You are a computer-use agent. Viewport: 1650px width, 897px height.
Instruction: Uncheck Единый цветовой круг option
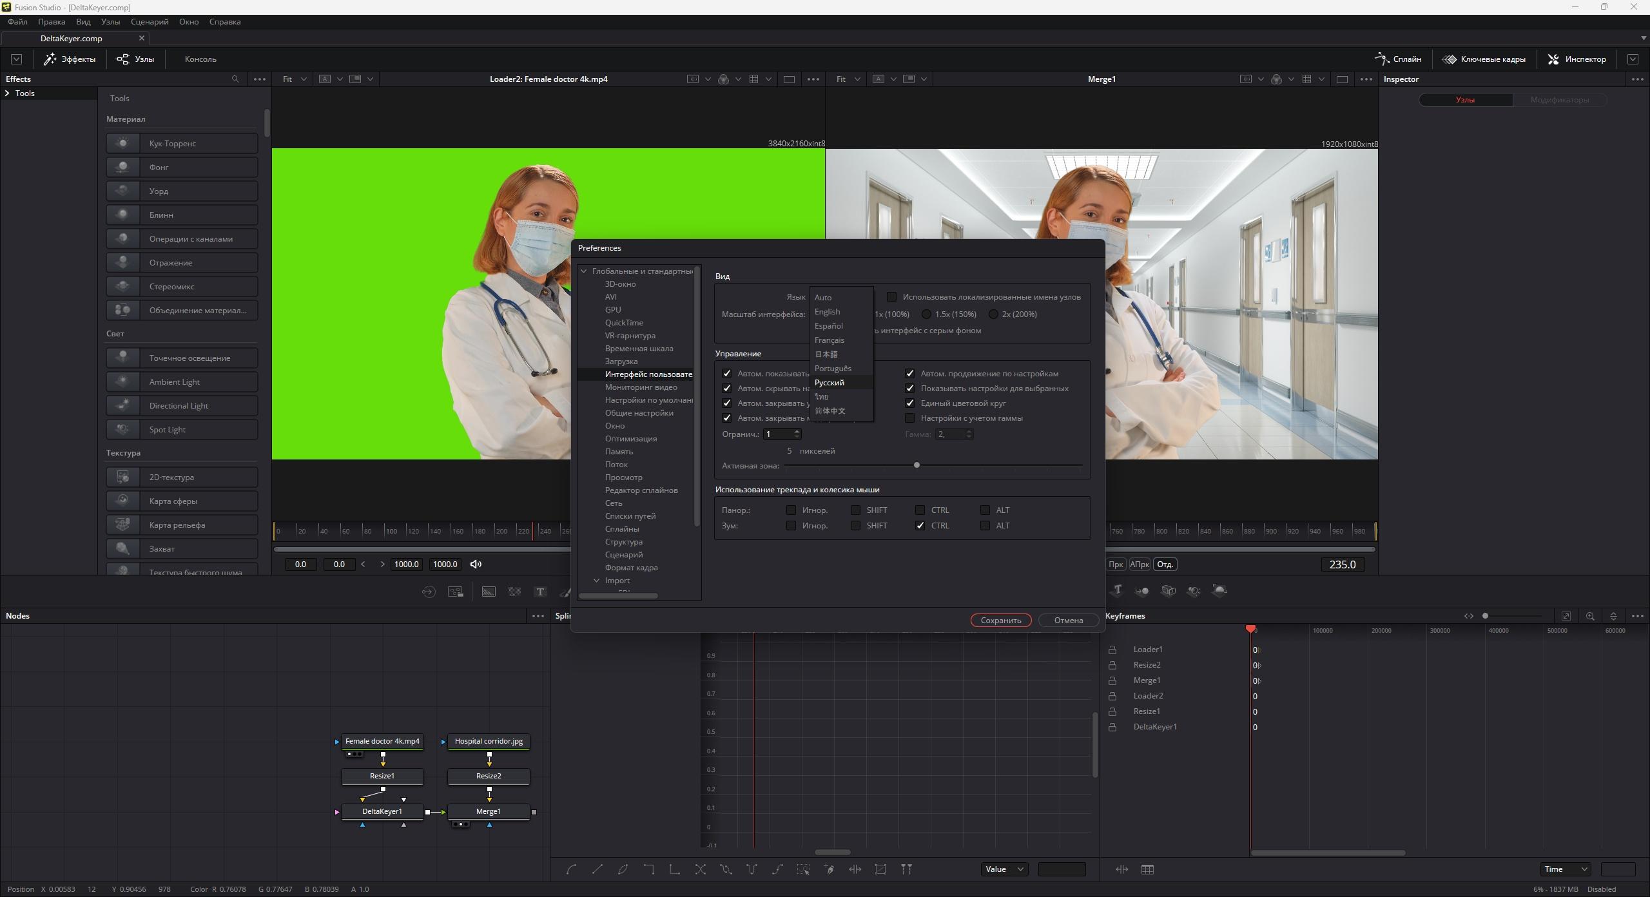pyautogui.click(x=909, y=403)
